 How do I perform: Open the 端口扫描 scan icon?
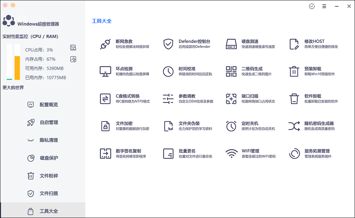(x=231, y=99)
